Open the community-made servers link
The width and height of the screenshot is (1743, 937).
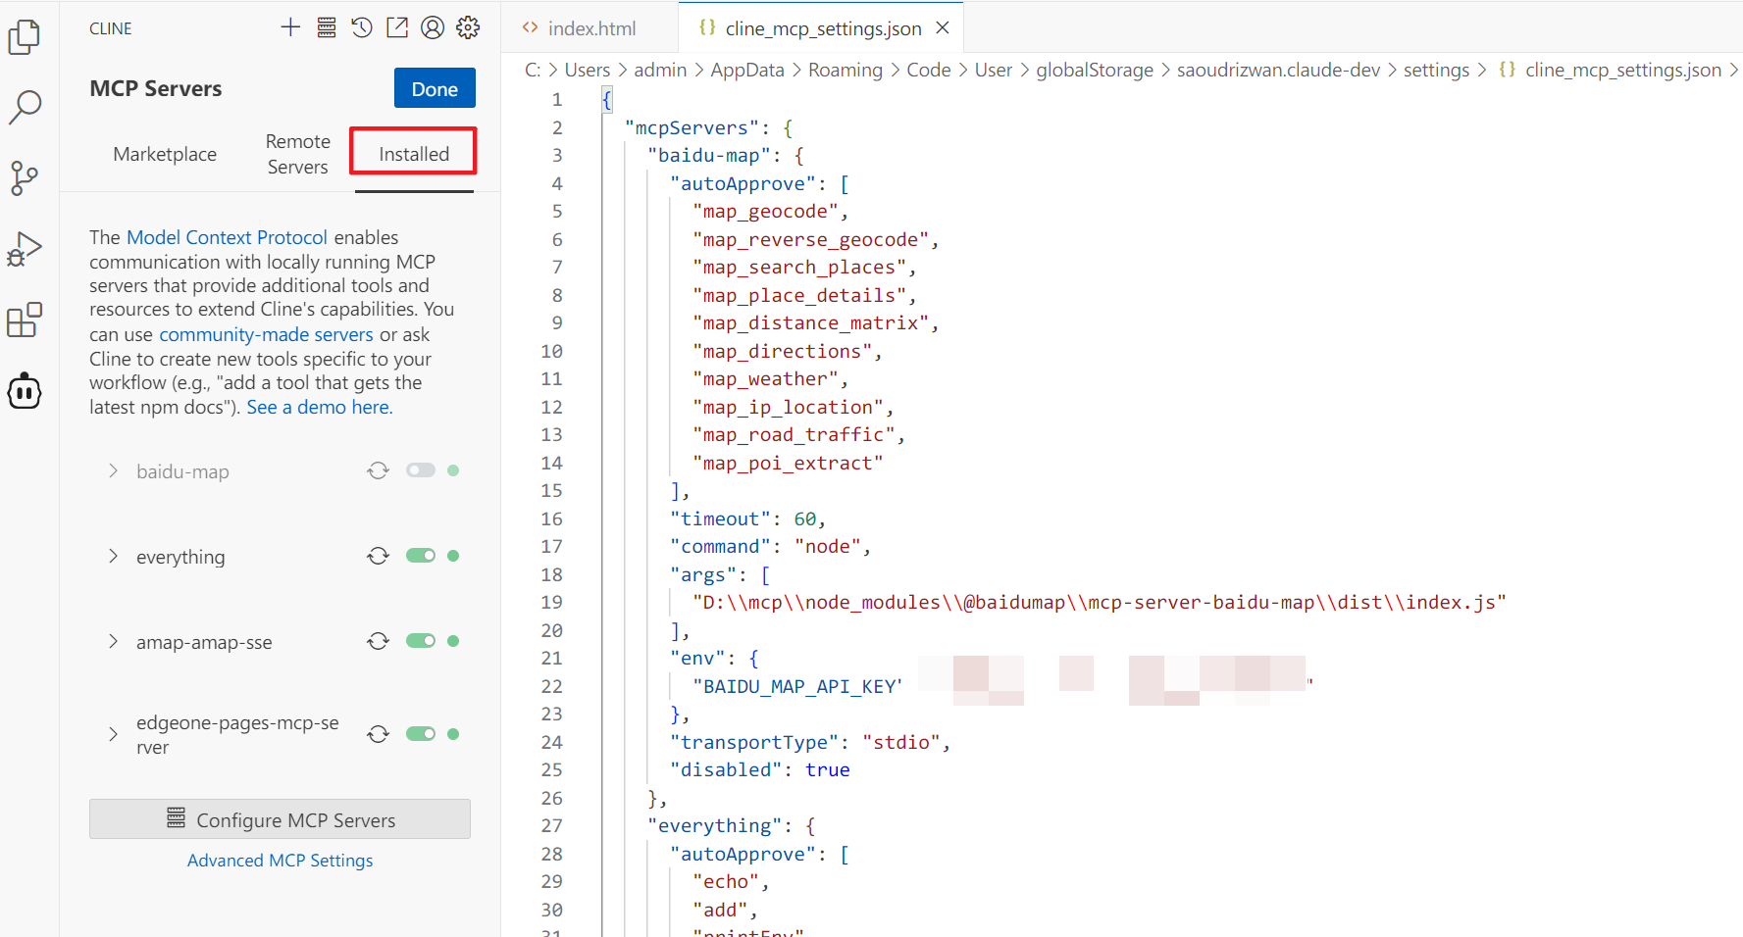pyautogui.click(x=266, y=334)
